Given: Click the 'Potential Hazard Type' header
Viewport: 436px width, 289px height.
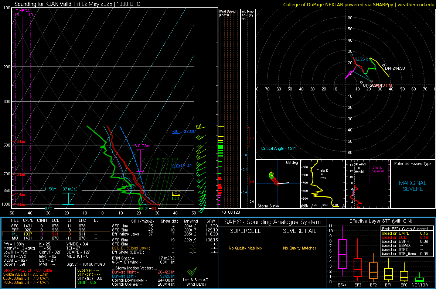Looking at the screenshot, I should pos(413,164).
